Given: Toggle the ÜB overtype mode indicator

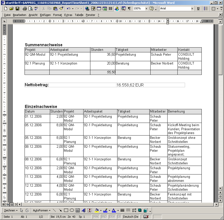Looking at the screenshot, I should (x=119, y=217).
